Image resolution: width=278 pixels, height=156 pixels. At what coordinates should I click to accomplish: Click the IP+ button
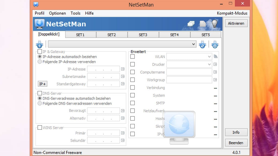[42, 84]
